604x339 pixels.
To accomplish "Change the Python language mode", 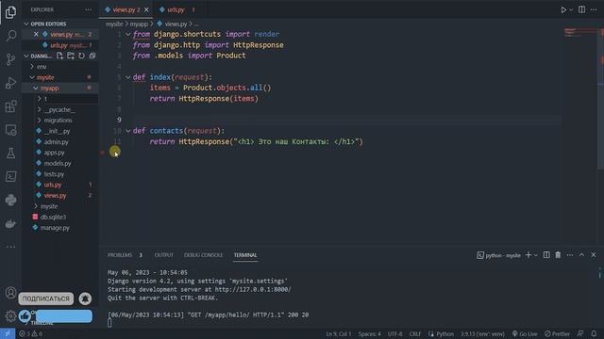I will (x=445, y=333).
